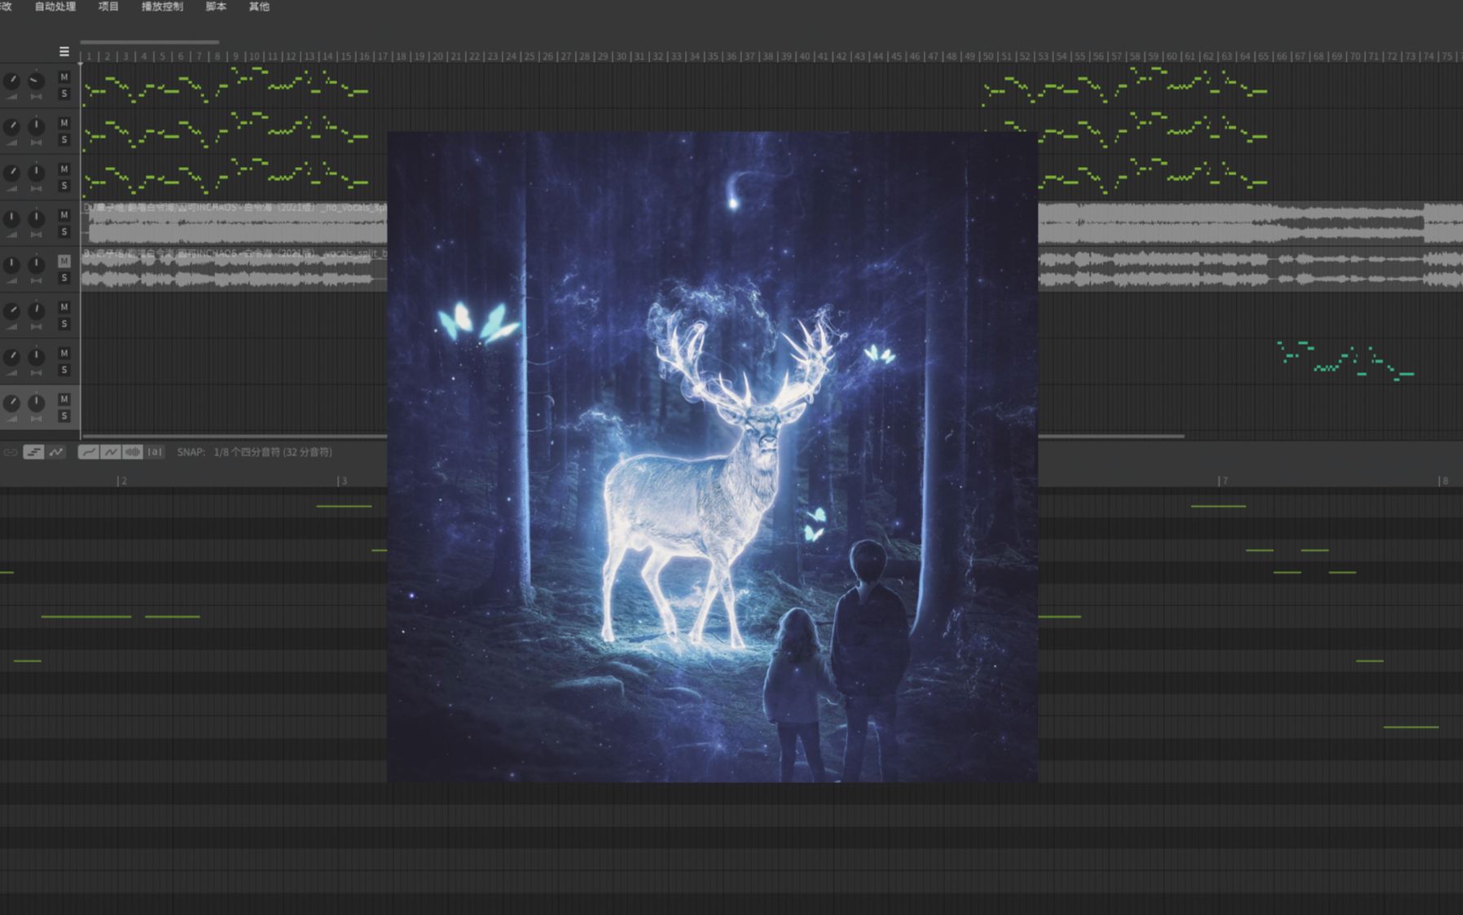Solo the third vocal track
Image resolution: width=1463 pixels, height=915 pixels.
pos(64,186)
